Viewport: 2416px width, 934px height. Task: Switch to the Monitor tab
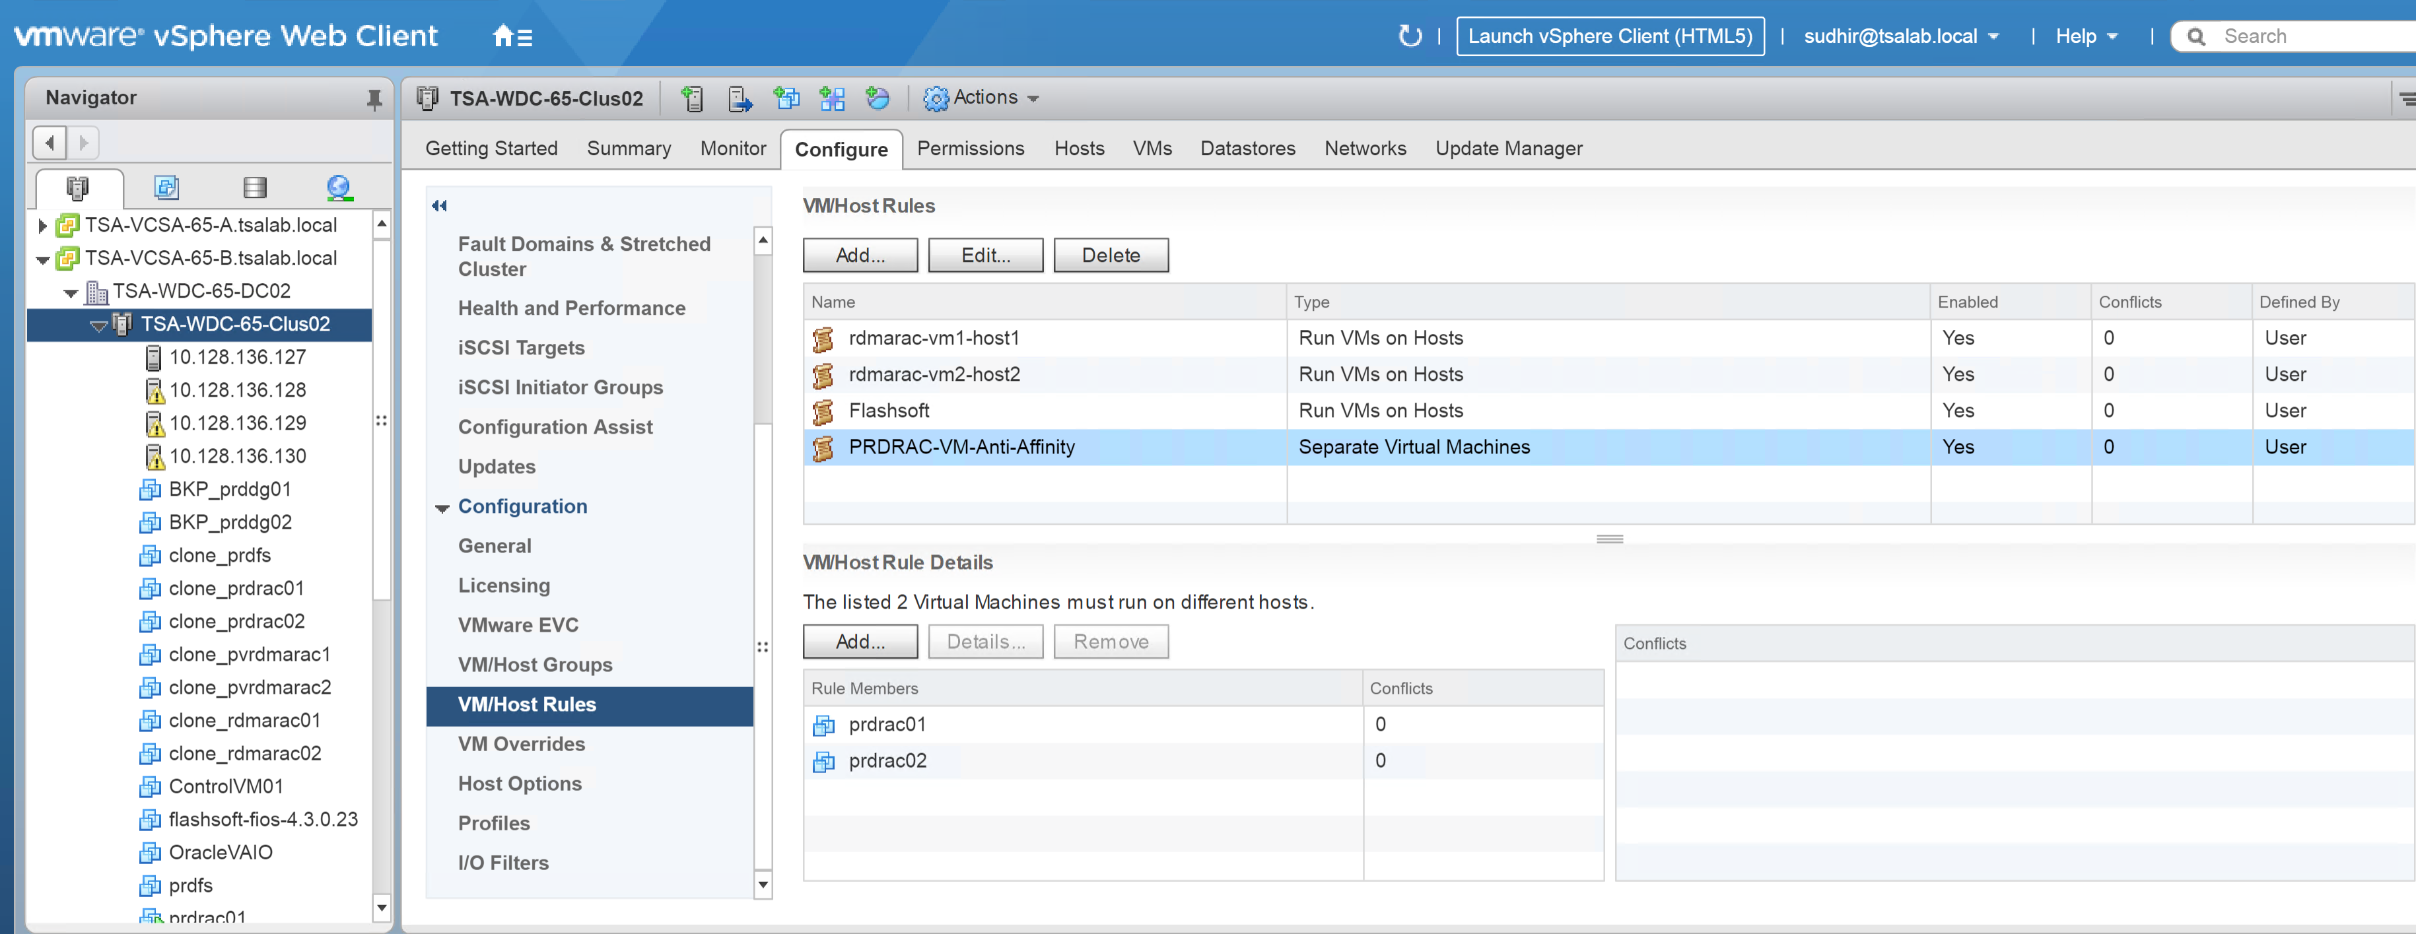tap(732, 148)
